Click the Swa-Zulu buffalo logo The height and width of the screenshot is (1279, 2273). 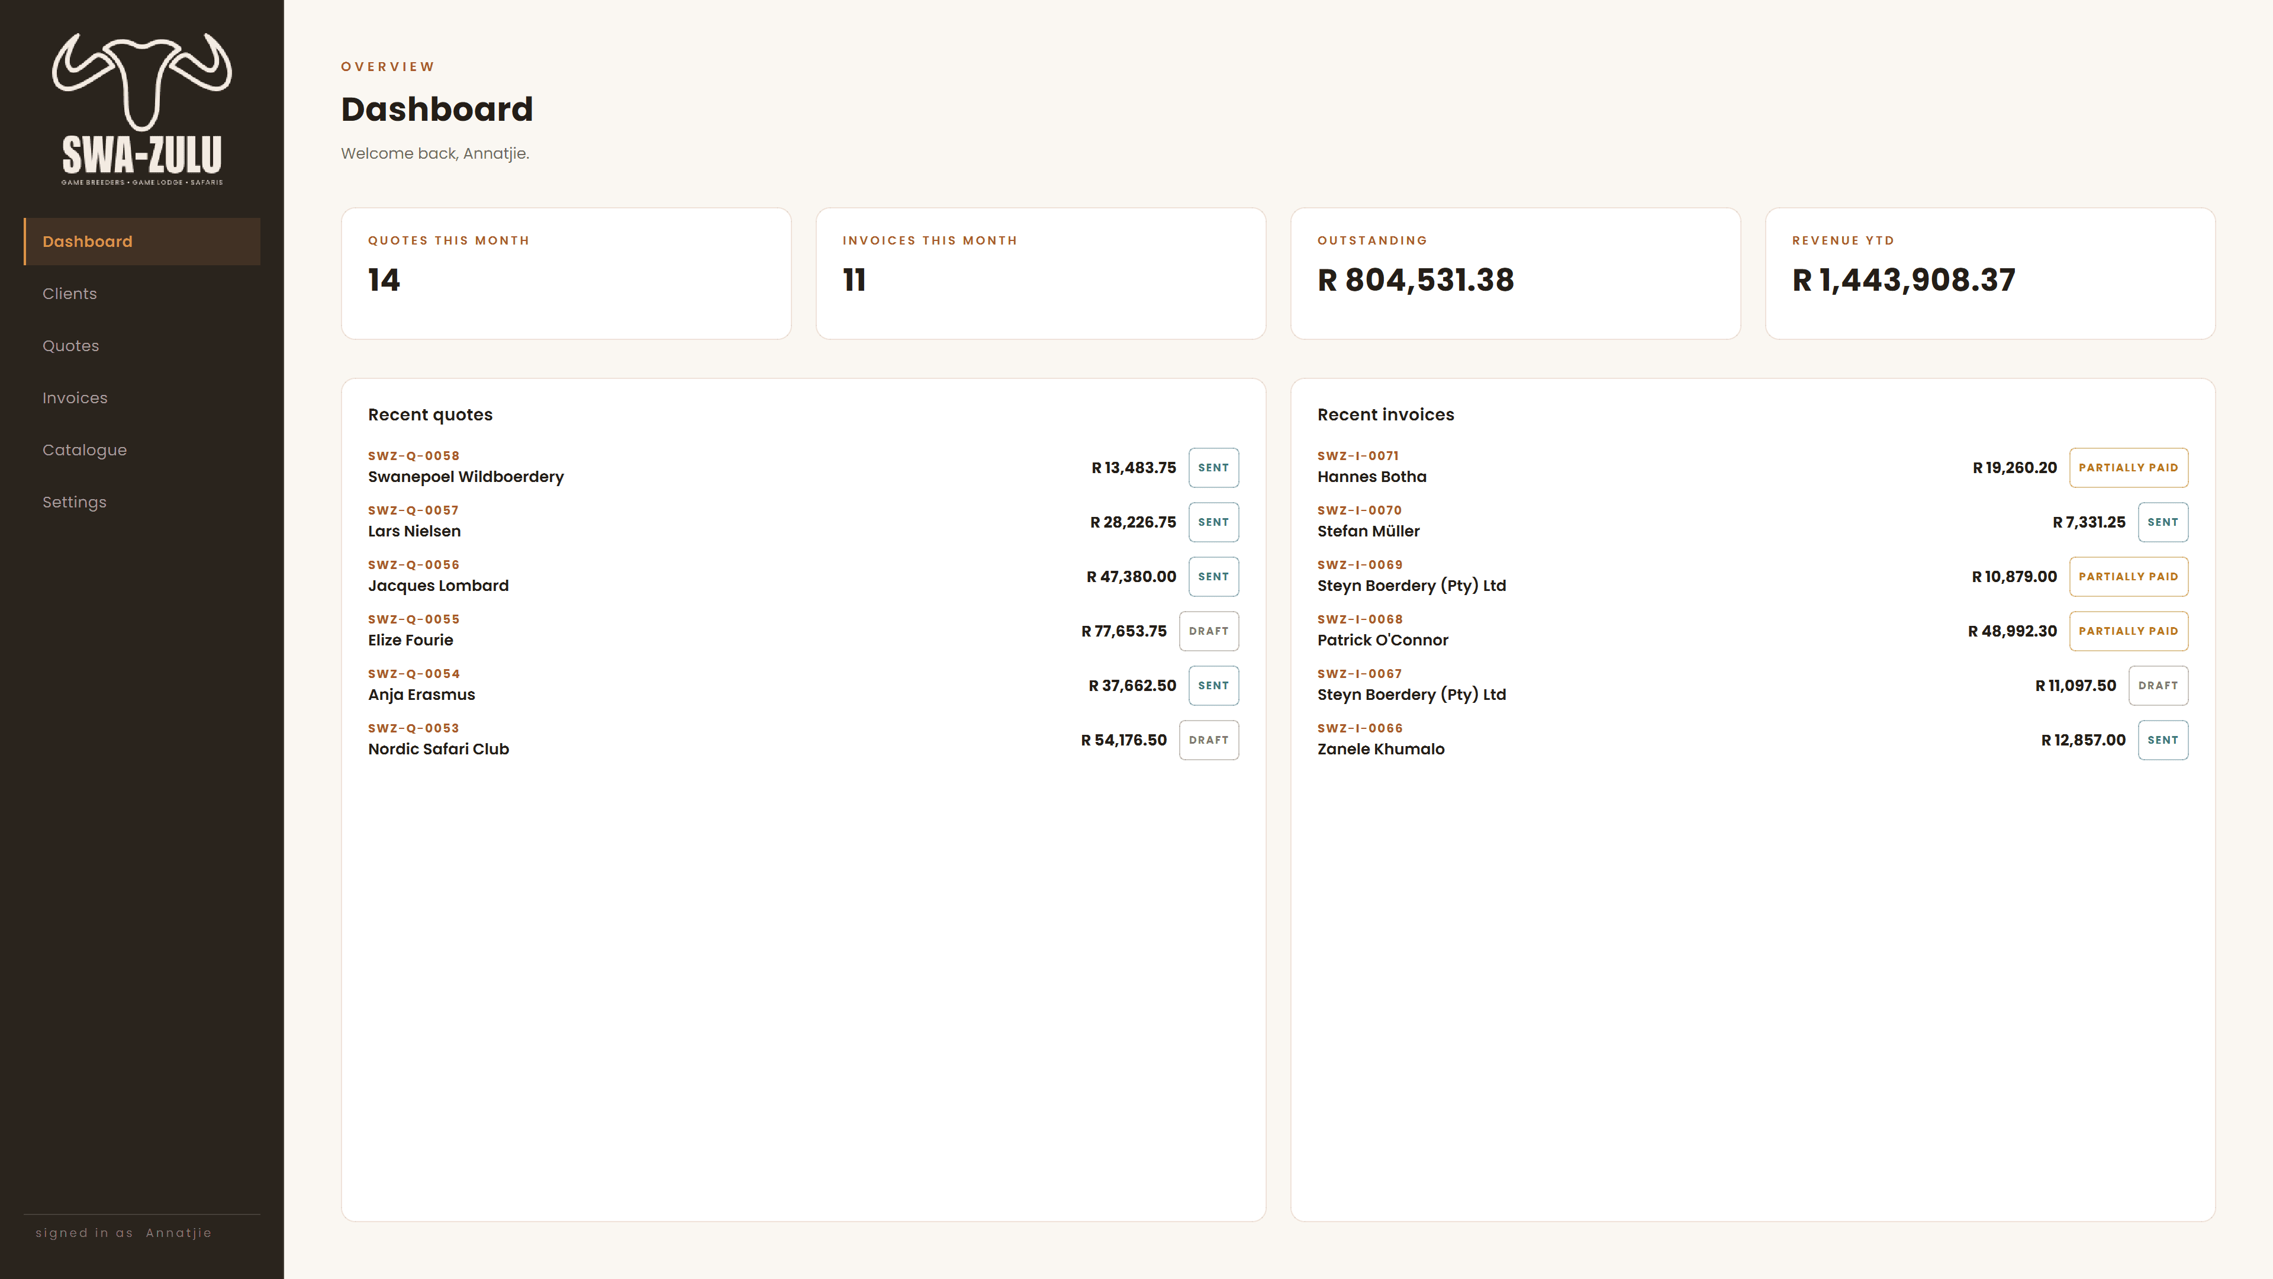(142, 110)
